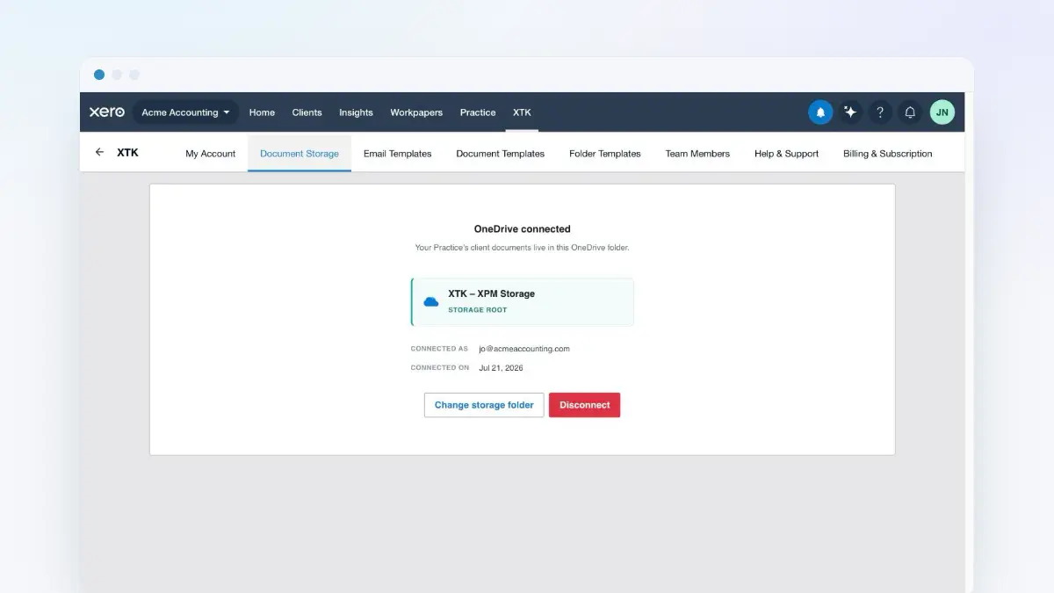The width and height of the screenshot is (1054, 593).
Task: Click the Xero logo
Action: (x=107, y=112)
